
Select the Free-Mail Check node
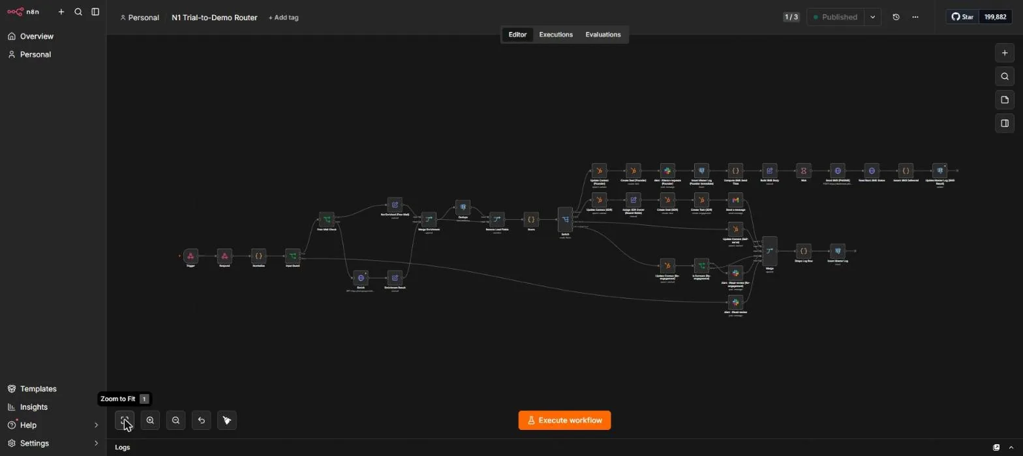coord(327,219)
